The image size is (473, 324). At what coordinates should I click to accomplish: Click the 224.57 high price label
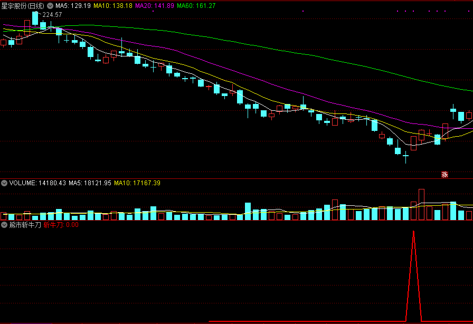[x=52, y=15]
